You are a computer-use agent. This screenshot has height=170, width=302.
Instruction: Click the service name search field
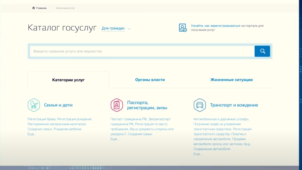click(141, 51)
